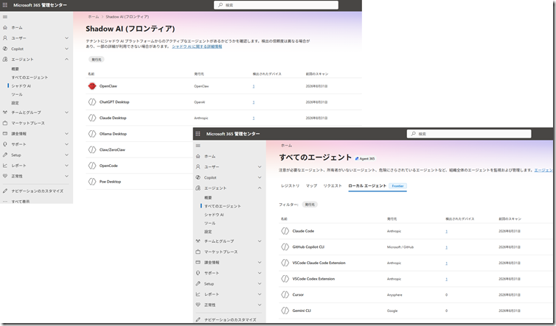556x326 pixels.
Task: Click the GitHub Copilot CLI row icon
Action: [x=285, y=247]
